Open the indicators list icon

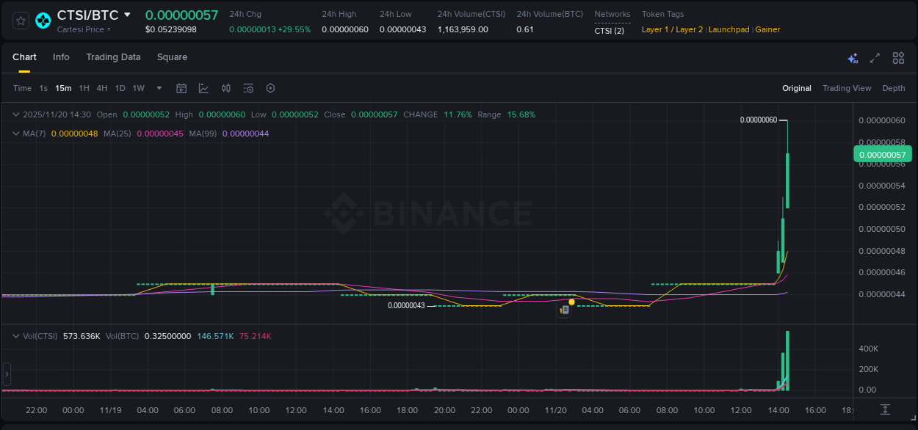[x=248, y=88]
